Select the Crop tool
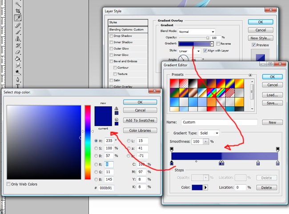The image size is (289, 214). (18, 11)
